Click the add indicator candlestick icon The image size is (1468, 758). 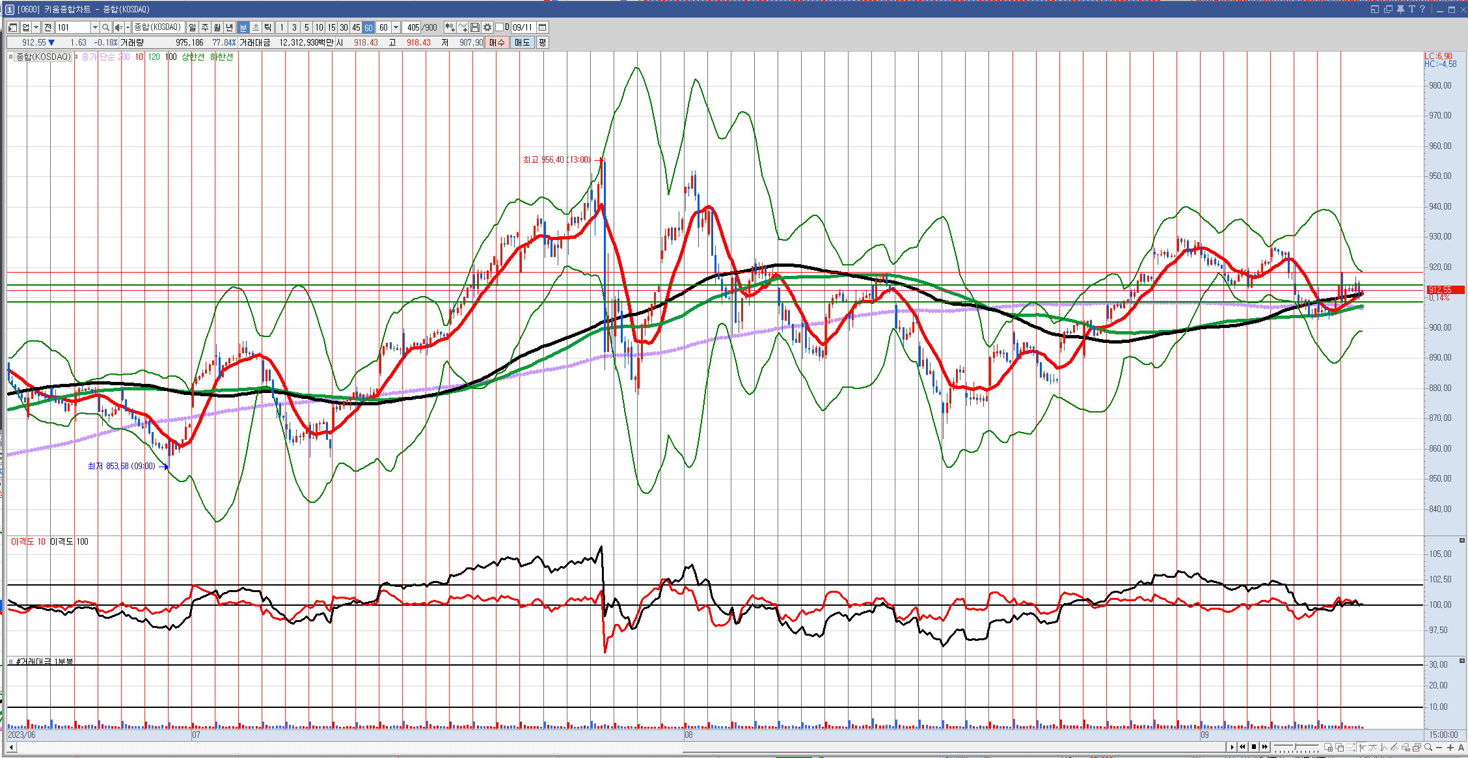[x=450, y=27]
